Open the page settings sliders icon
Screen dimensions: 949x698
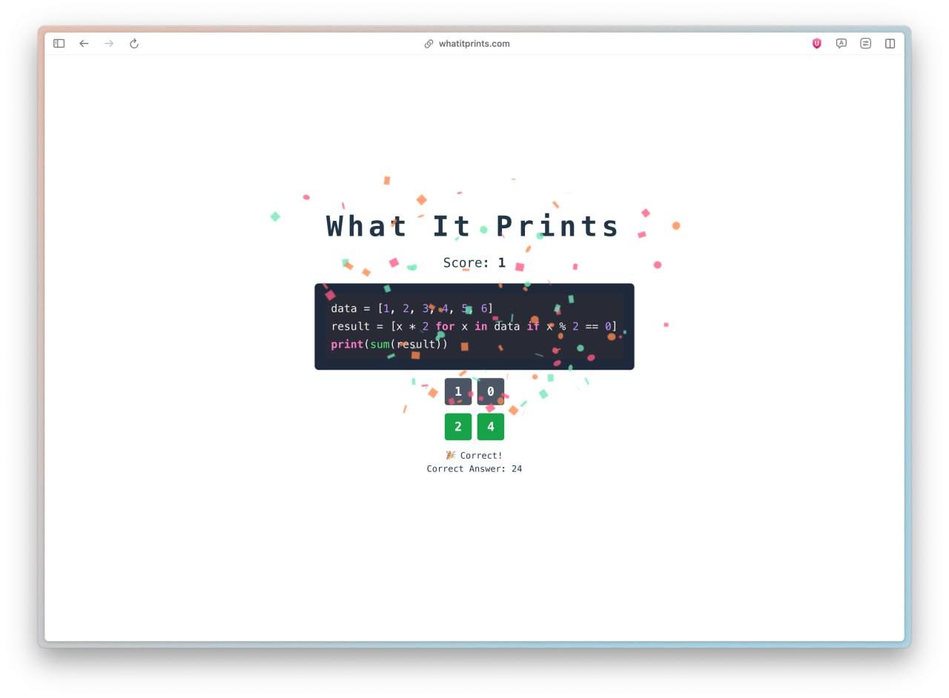coord(866,44)
